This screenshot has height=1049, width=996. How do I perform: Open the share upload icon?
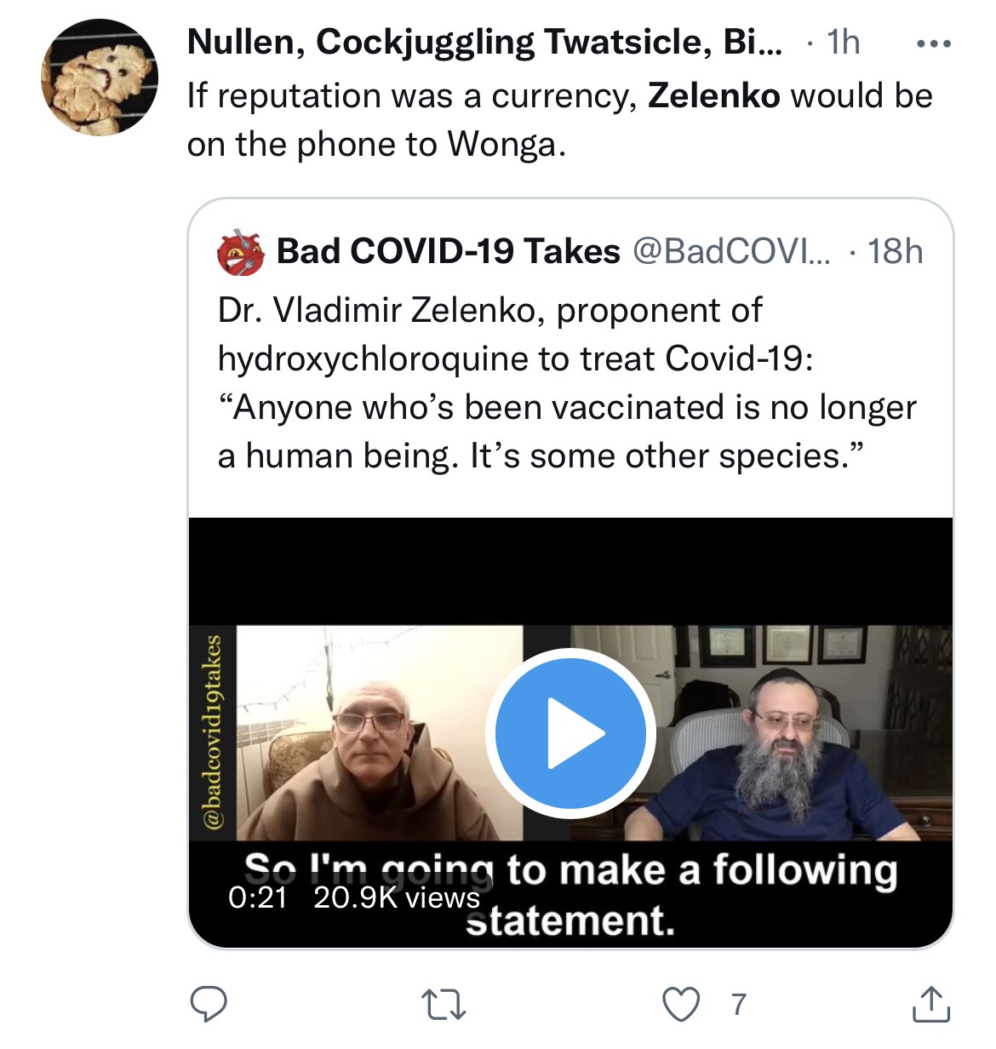coord(931,1004)
